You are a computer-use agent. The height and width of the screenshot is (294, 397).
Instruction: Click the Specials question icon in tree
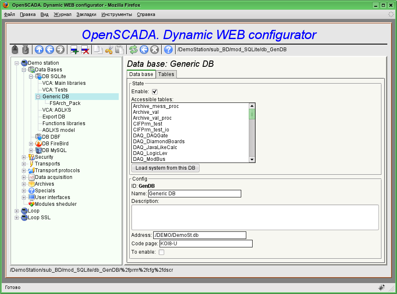tap(32, 190)
